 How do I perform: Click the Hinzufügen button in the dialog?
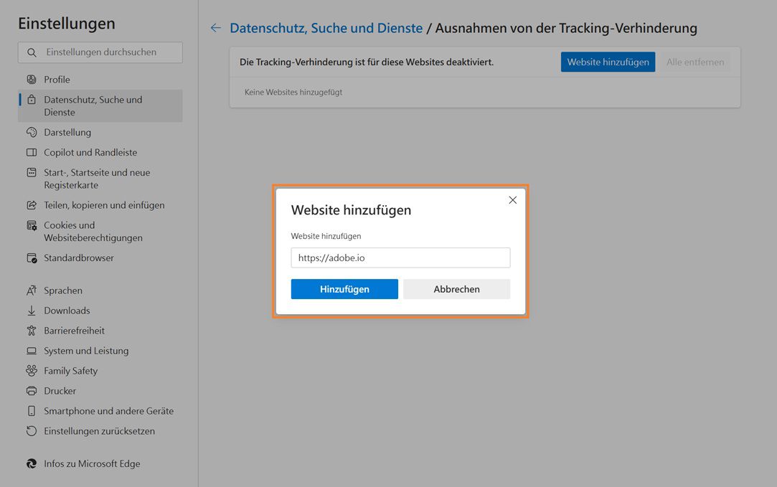click(344, 289)
